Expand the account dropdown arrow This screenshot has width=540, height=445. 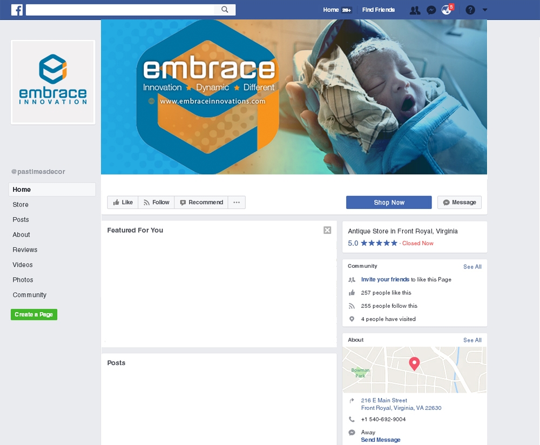(x=485, y=10)
